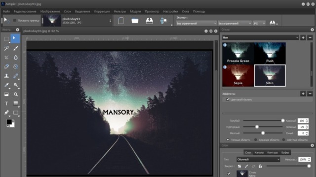Adjust Голубой-Красный balance slider handle
The image size is (316, 177).
pos(283,120)
